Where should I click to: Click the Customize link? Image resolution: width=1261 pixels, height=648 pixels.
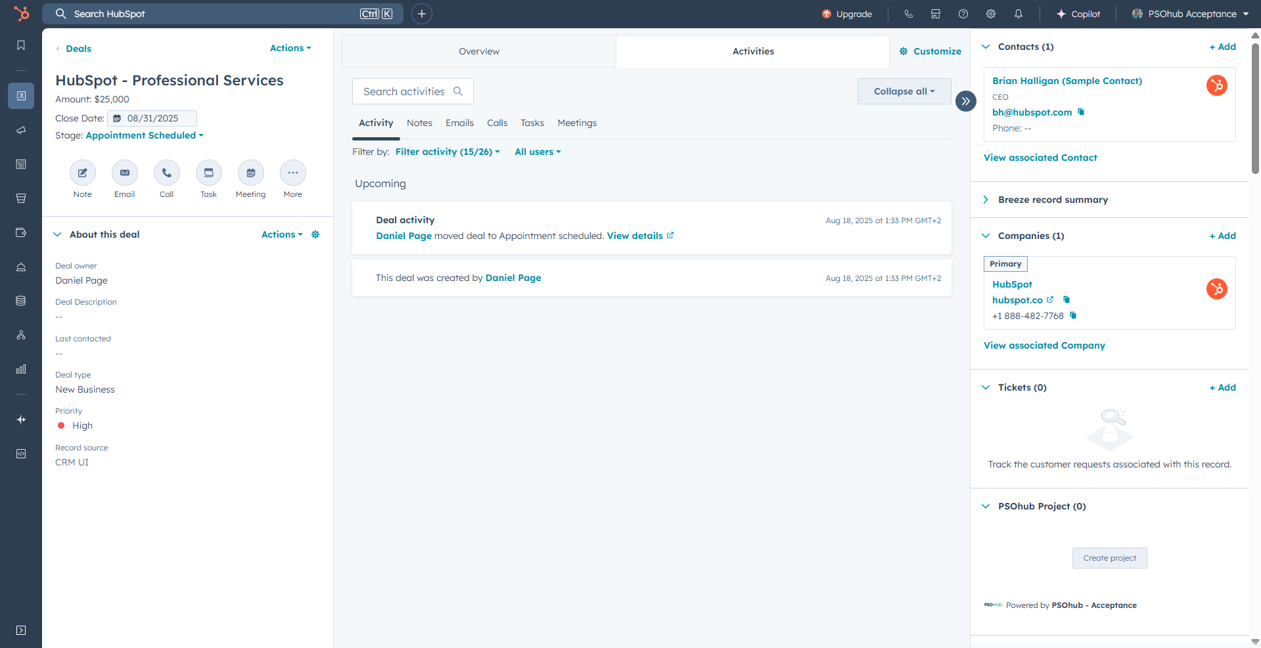tap(930, 51)
